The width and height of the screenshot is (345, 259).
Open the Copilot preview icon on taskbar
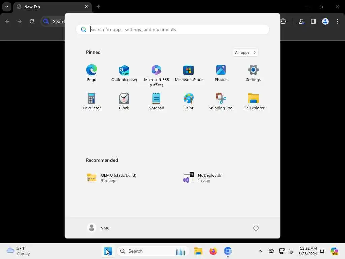[x=334, y=251]
